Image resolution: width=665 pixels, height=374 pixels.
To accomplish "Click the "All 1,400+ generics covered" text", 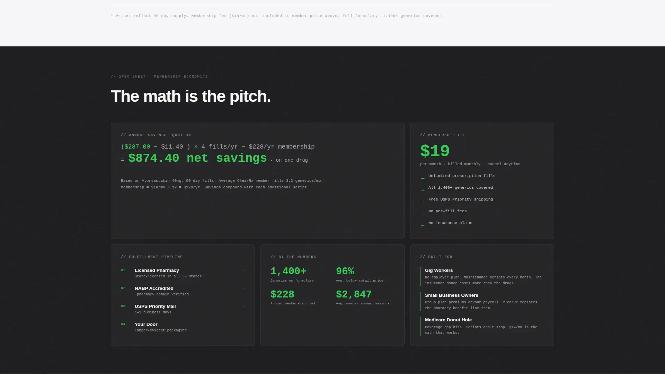I will pos(461,188).
